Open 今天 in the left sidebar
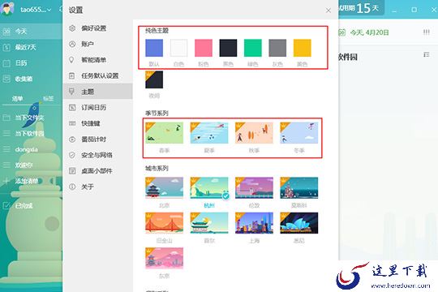Viewport: 438px width, 292px height. coord(31,31)
